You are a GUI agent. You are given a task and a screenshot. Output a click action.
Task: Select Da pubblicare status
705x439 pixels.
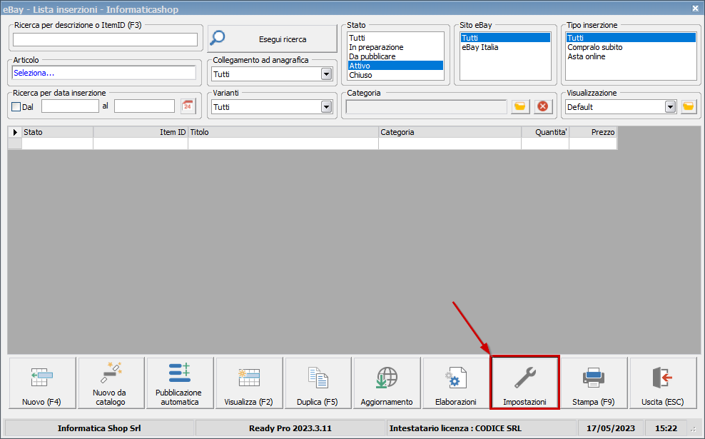pos(395,56)
